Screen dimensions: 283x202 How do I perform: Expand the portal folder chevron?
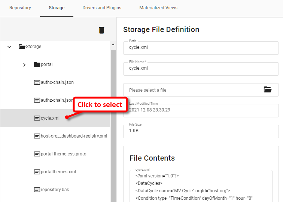(24, 64)
